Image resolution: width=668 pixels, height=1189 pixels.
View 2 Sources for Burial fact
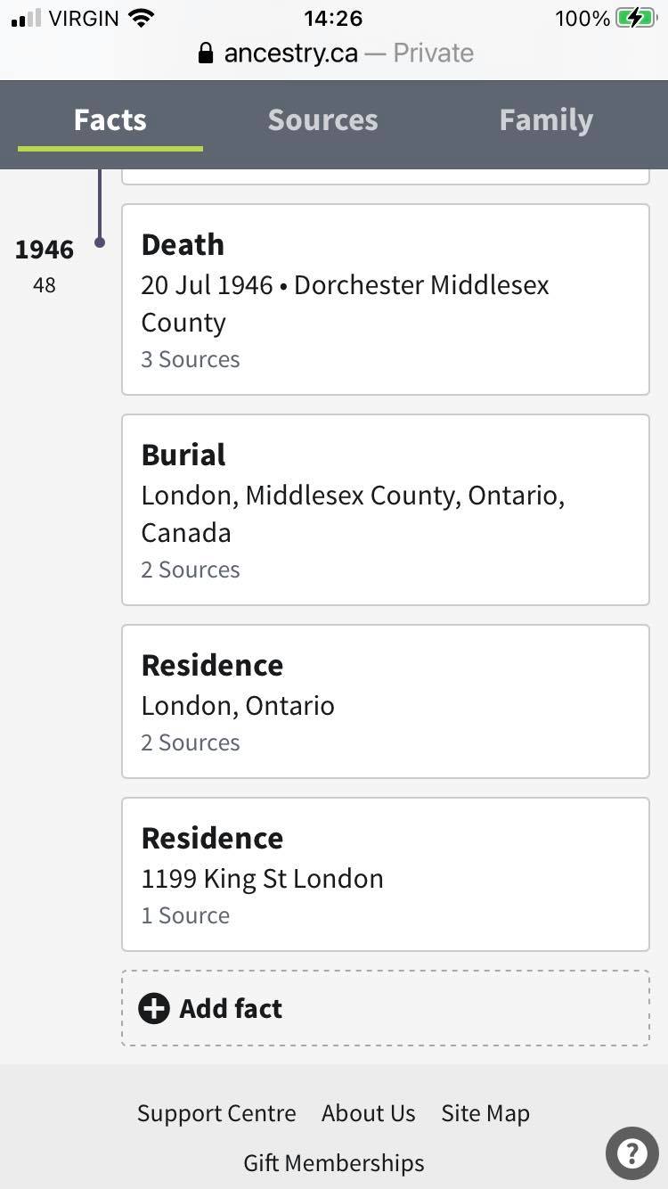pos(191,570)
